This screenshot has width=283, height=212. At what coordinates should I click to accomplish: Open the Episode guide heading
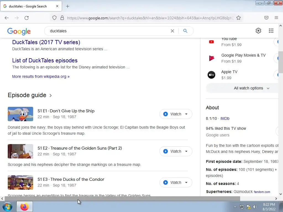point(27,95)
